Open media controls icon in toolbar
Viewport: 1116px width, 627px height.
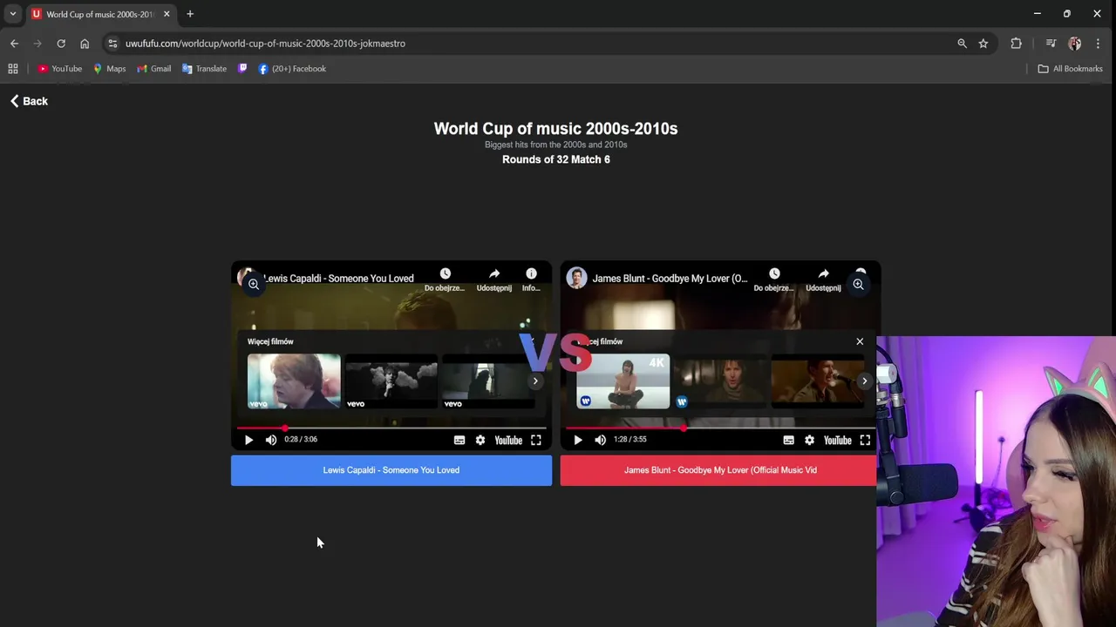click(x=1051, y=44)
